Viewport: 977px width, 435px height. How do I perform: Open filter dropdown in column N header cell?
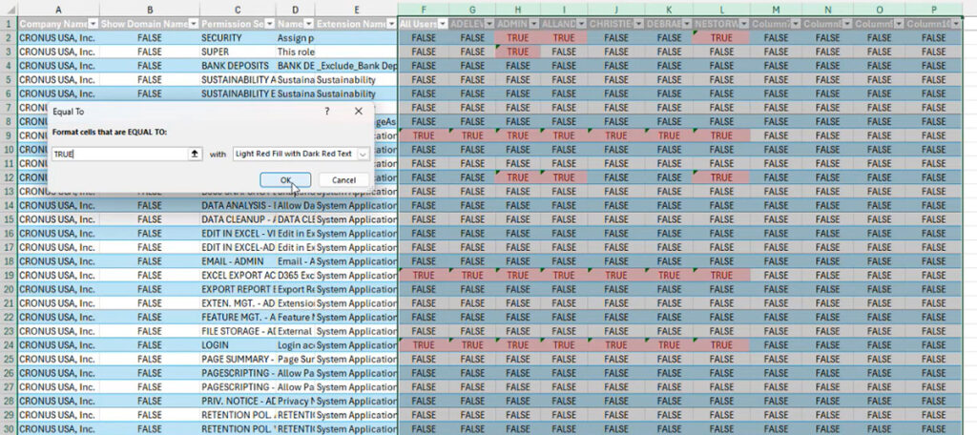(847, 24)
